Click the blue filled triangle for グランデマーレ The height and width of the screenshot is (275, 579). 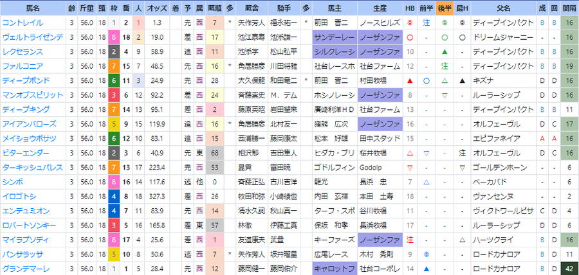click(x=426, y=269)
